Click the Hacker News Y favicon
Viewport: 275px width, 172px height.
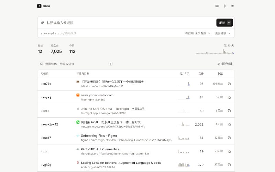coord(78,95)
